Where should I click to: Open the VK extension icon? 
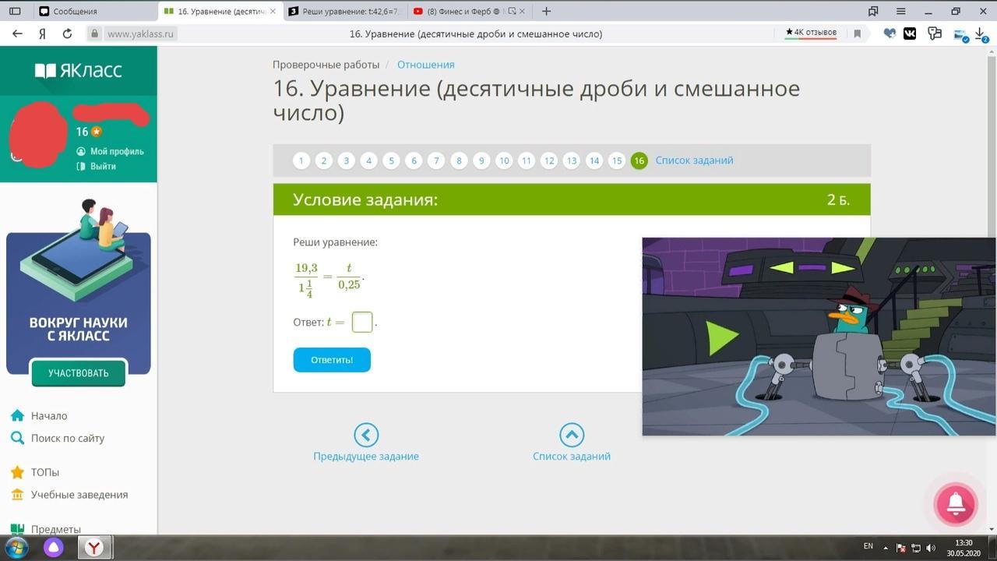click(910, 34)
